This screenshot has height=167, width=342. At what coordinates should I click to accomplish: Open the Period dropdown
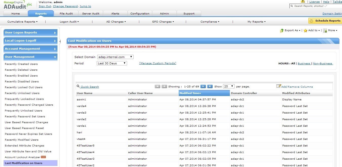[x=112, y=63]
